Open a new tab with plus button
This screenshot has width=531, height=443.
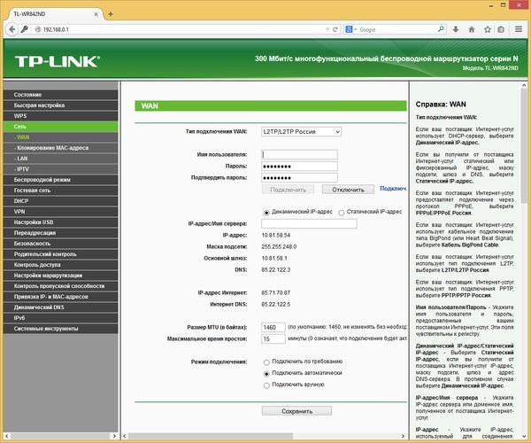(111, 14)
